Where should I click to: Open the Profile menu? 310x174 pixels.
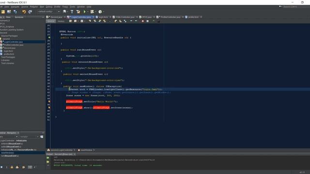click(x=57, y=7)
